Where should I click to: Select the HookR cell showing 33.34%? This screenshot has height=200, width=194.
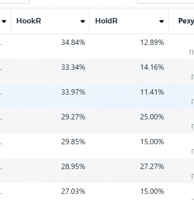coord(73,68)
